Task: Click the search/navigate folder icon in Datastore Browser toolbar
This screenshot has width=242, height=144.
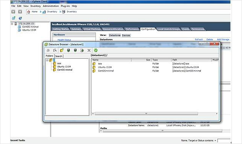Action: point(55,50)
